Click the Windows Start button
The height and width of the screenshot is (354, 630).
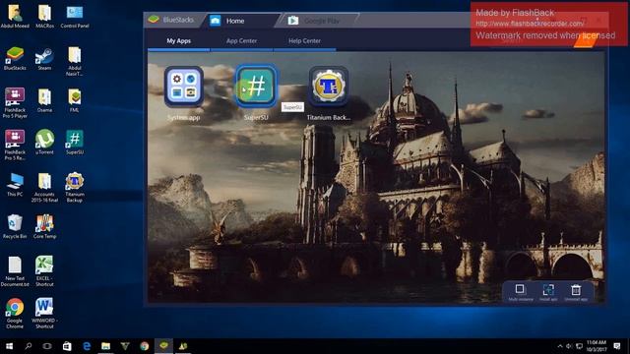[x=9, y=346]
